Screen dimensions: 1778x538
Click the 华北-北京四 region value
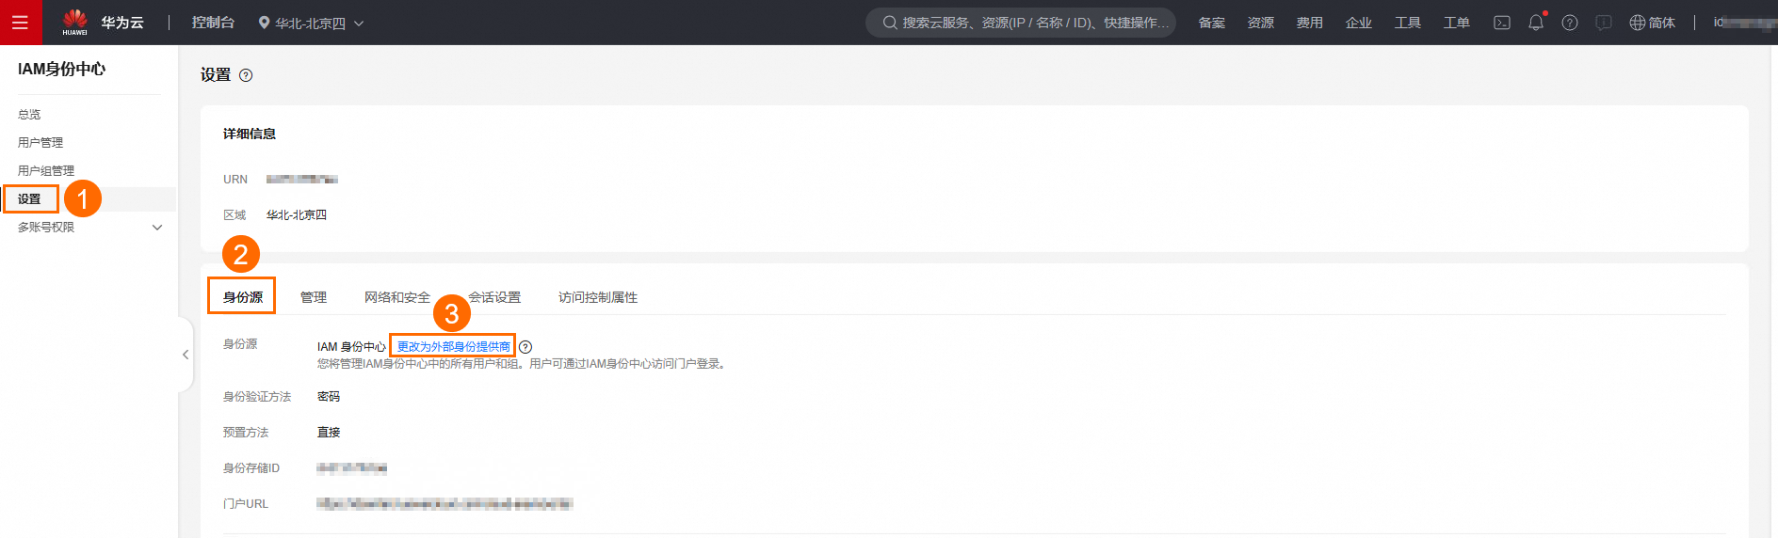pos(297,215)
